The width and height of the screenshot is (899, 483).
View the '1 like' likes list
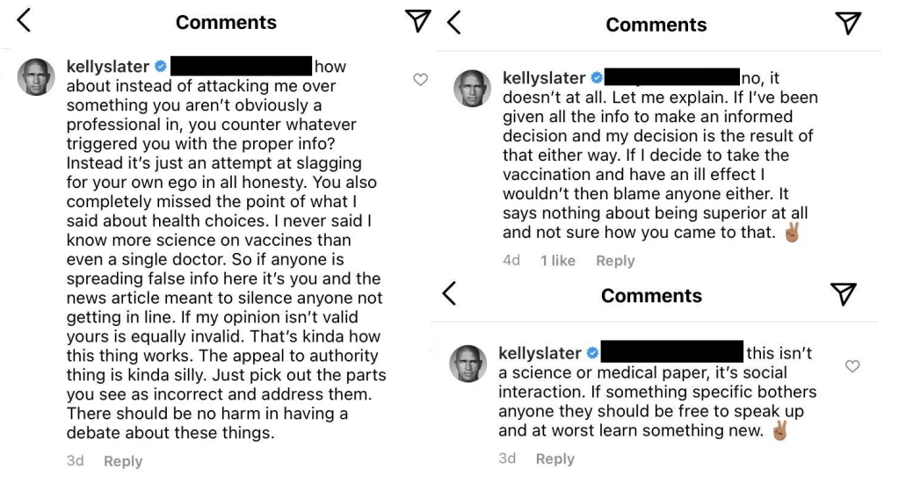(x=557, y=261)
